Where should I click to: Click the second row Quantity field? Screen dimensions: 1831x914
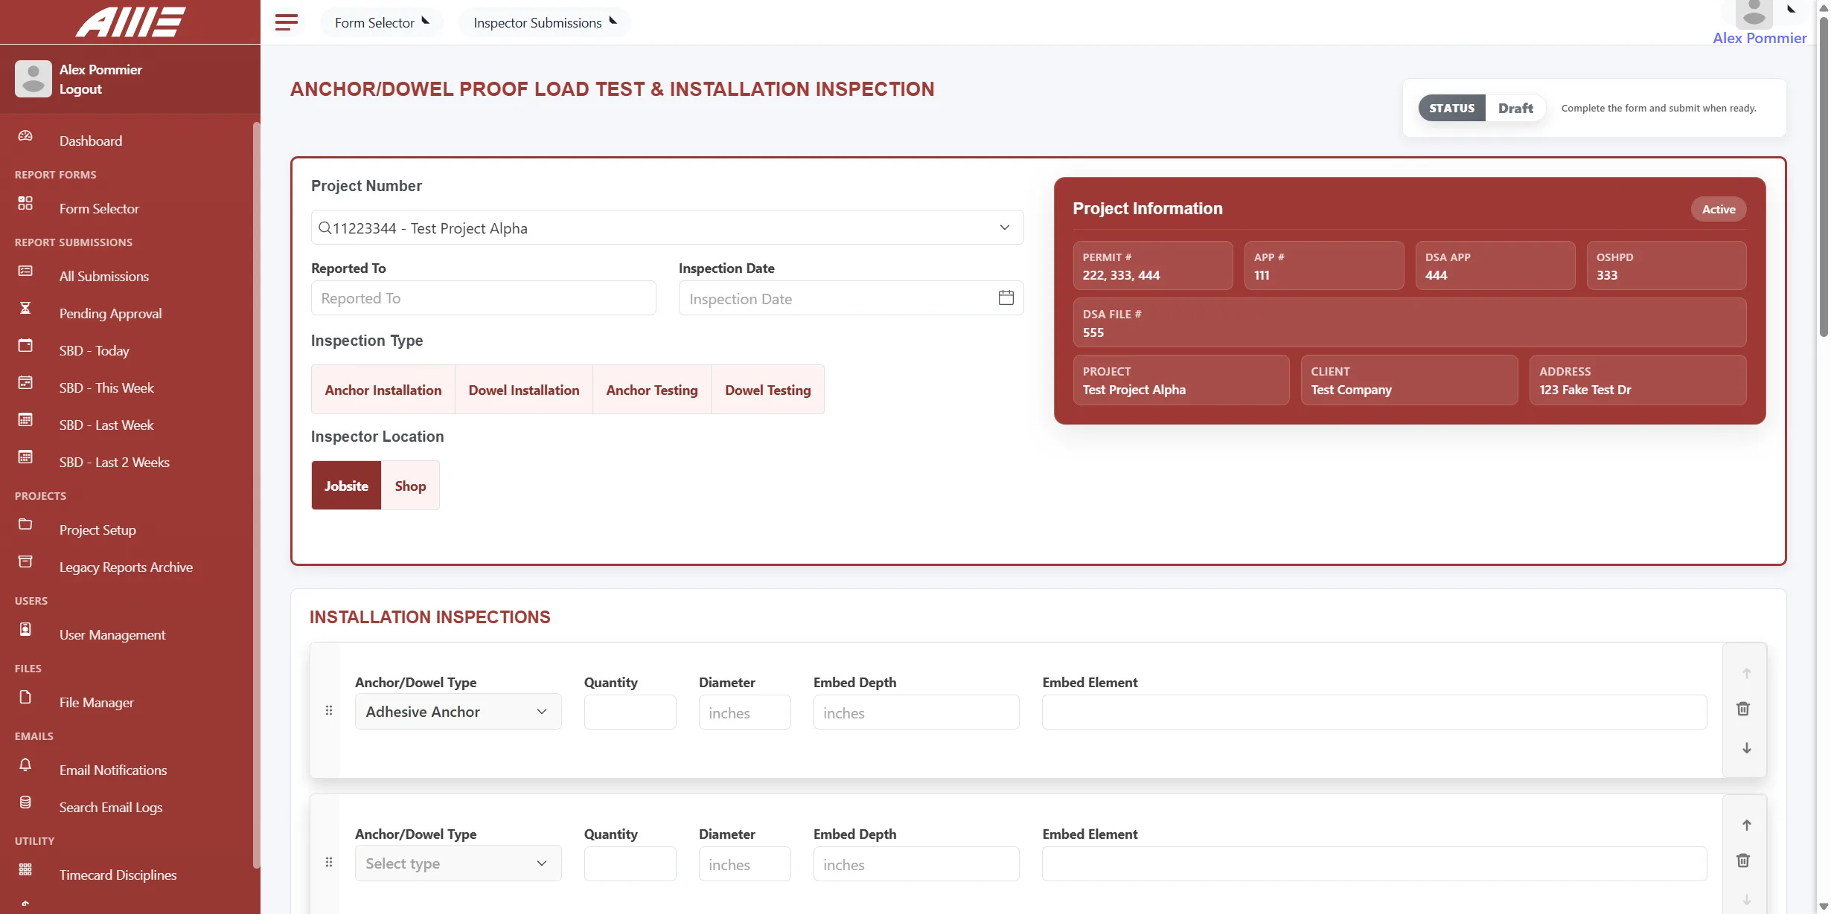(630, 863)
